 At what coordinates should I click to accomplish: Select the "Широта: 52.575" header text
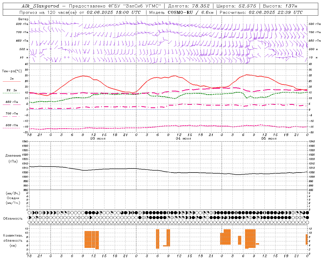click(236, 6)
